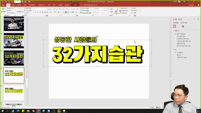Click the Copy (복사) button
This screenshot has width=201, height=113.
tap(10, 11)
